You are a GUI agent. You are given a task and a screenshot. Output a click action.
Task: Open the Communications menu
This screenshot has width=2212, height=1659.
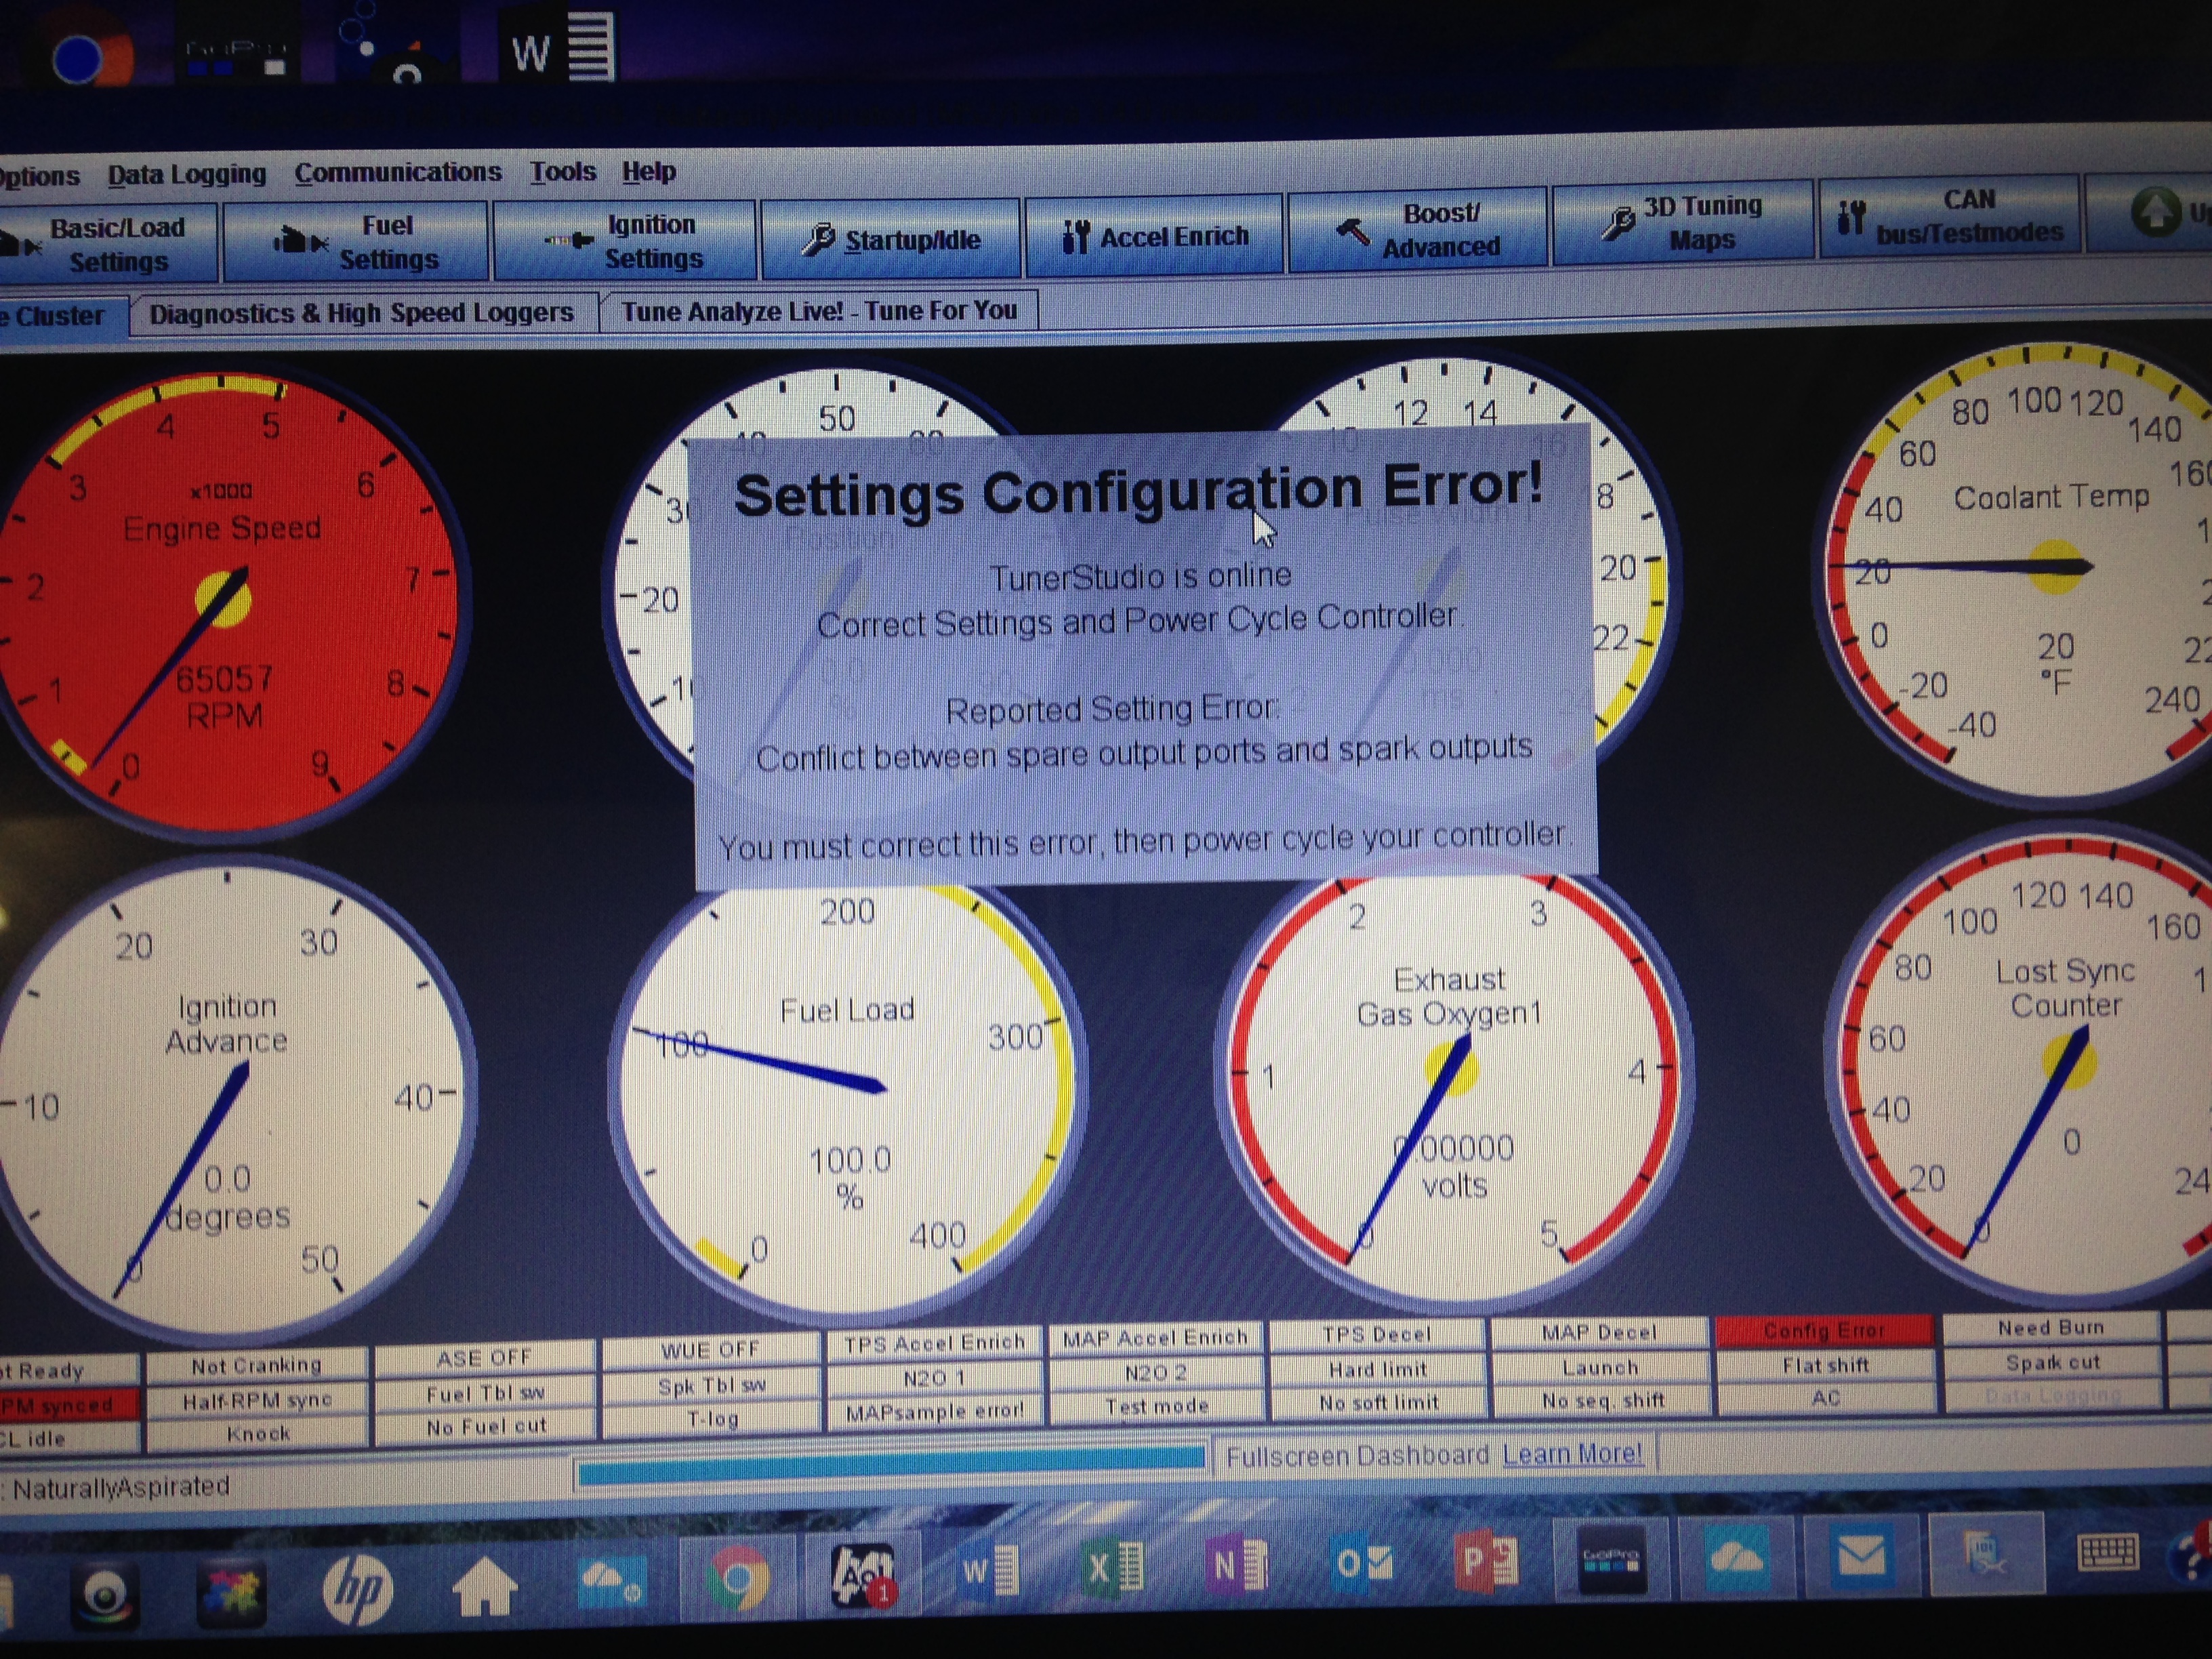397,172
